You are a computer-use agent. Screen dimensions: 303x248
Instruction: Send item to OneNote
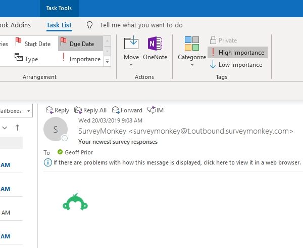point(155,49)
